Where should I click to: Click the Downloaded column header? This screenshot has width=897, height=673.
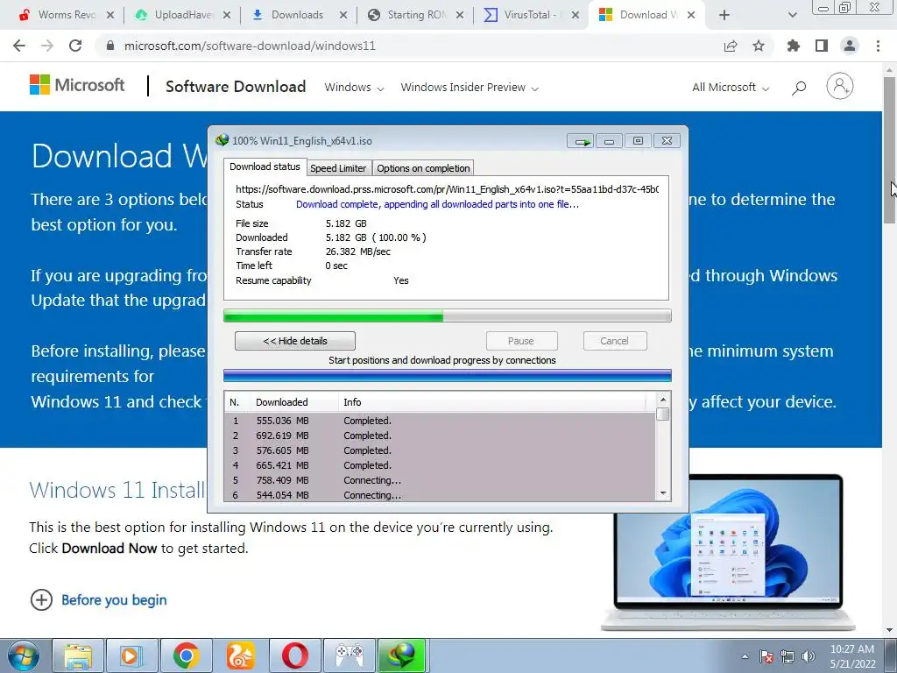(293, 402)
